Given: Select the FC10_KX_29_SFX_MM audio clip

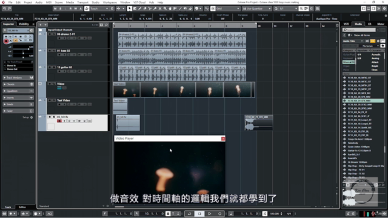Looking at the screenshot, I should pos(259,123).
